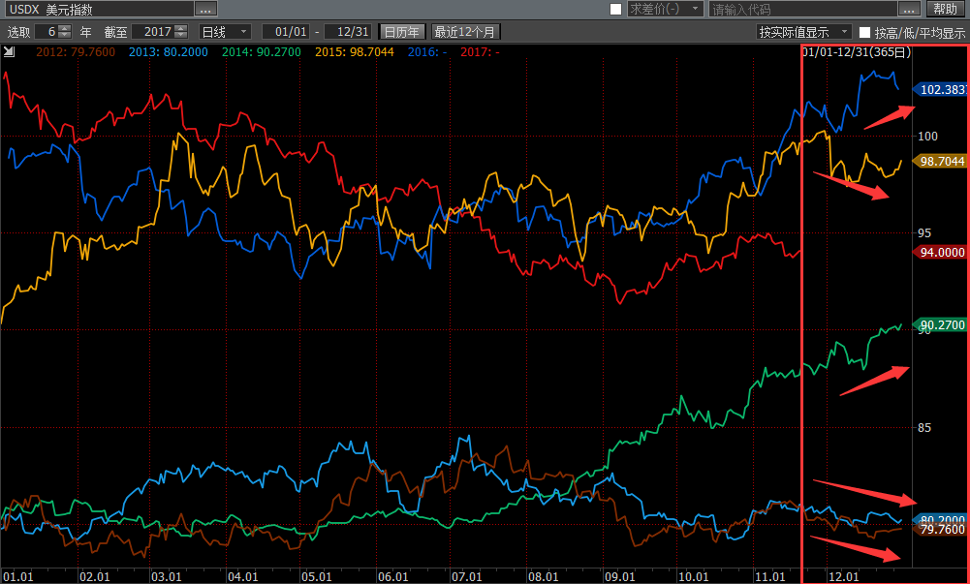
Task: Click the 79.7600 brown price tag
Action: coord(940,530)
